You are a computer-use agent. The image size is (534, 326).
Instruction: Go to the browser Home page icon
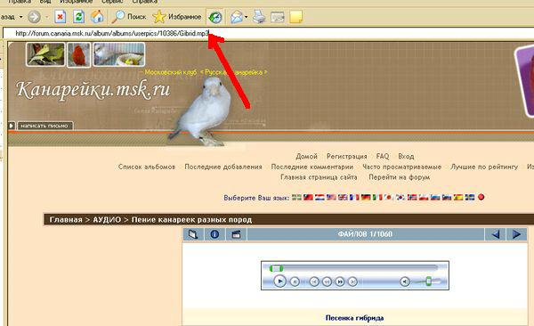97,16
